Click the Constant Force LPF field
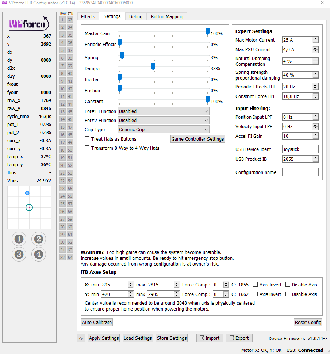The height and width of the screenshot is (354, 330). coord(300,96)
